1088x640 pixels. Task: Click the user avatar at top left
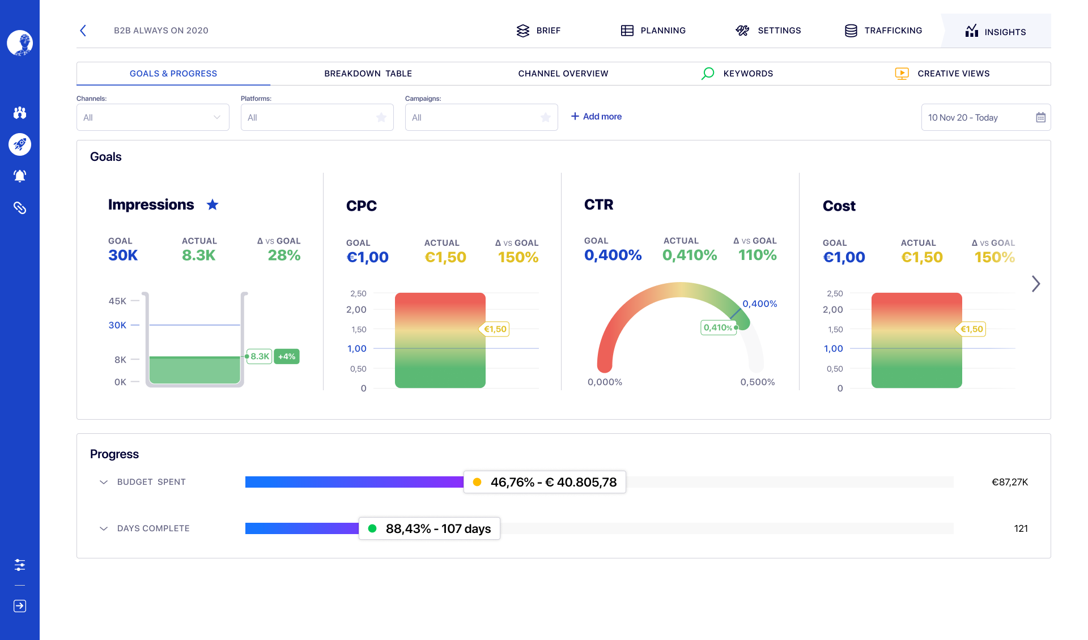click(20, 43)
